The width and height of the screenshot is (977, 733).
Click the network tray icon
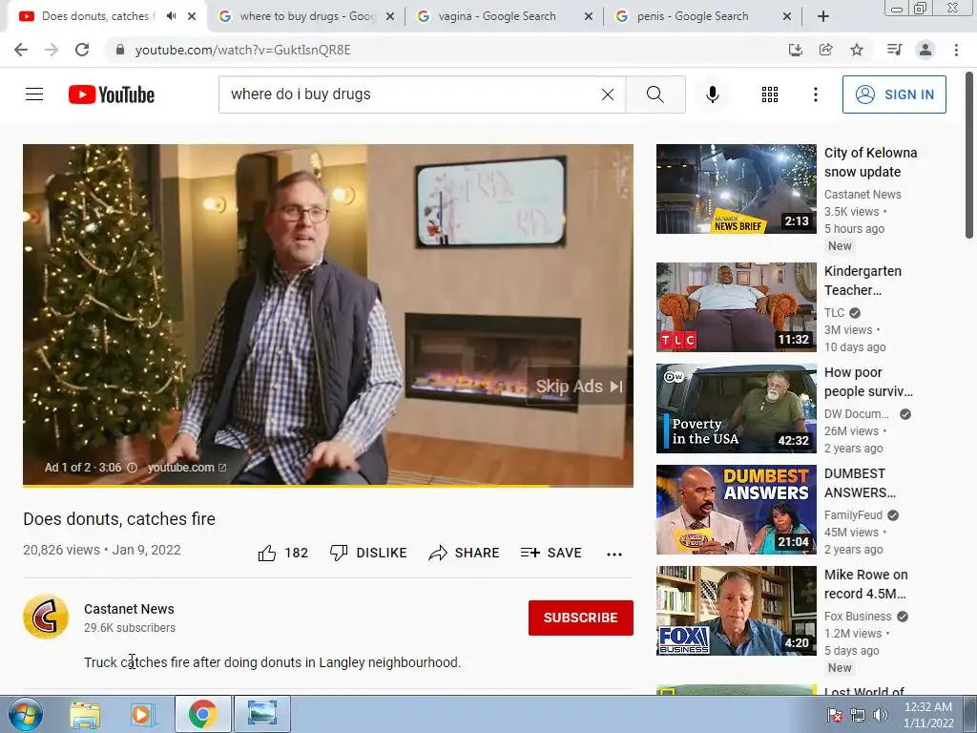pos(858,715)
